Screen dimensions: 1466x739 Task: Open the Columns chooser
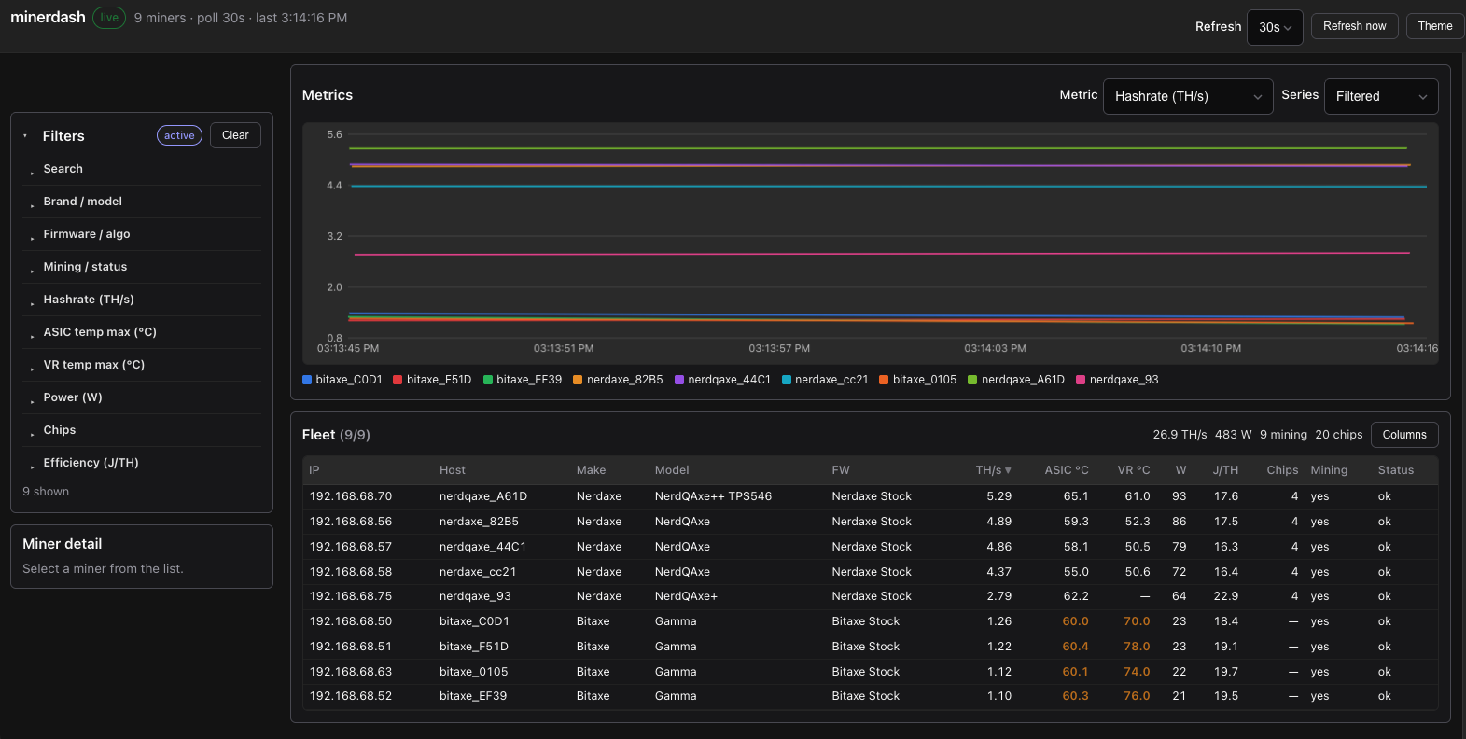1404,435
